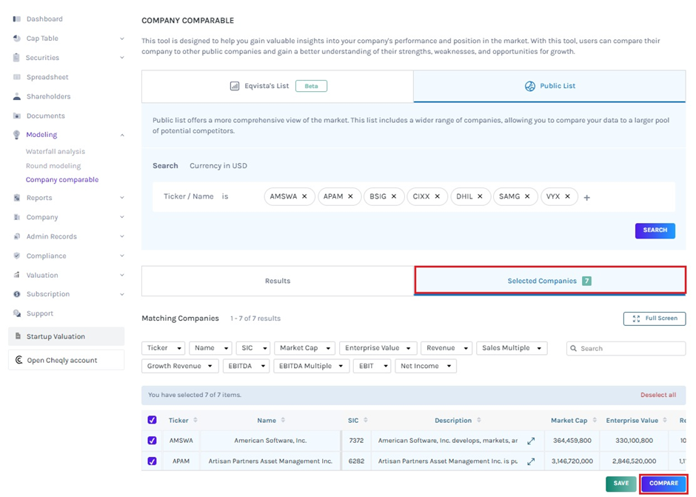This screenshot has height=497, width=696.
Task: Add another ticker with plus icon
Action: click(x=587, y=198)
